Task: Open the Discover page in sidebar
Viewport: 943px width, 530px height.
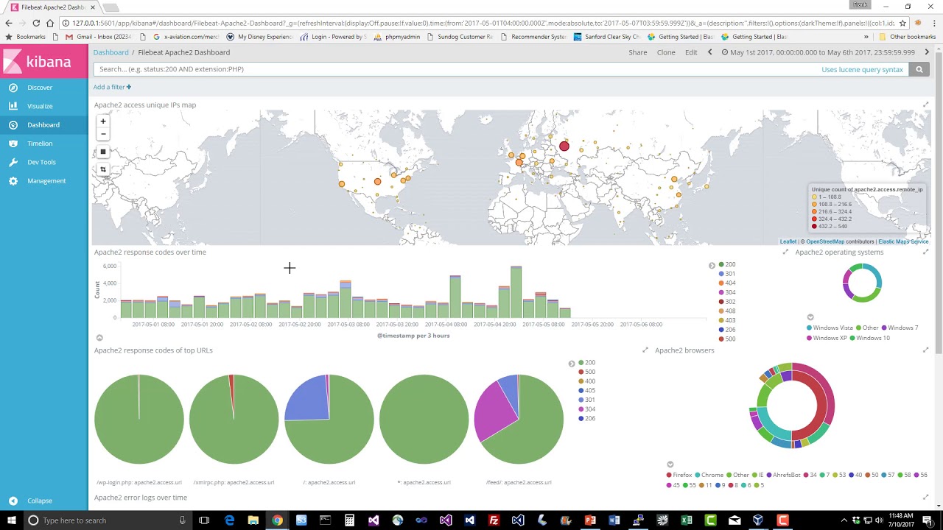Action: (x=43, y=88)
